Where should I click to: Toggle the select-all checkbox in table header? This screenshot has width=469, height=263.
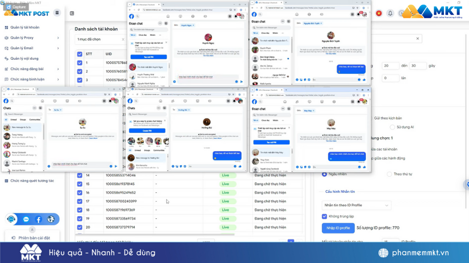point(80,54)
